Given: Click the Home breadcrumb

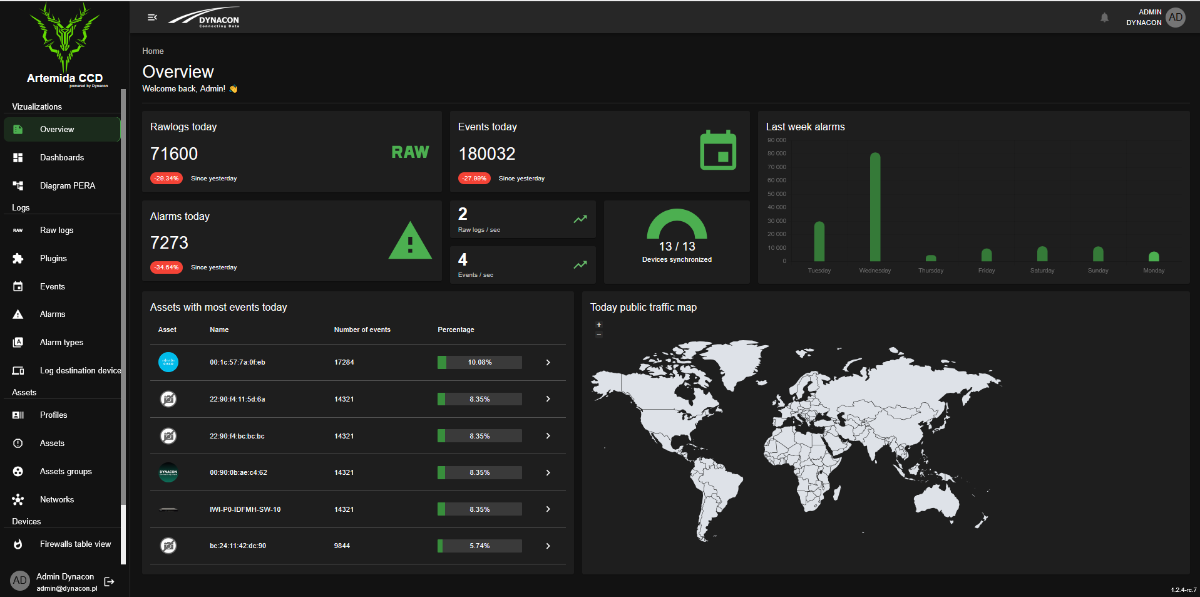Looking at the screenshot, I should 153,51.
